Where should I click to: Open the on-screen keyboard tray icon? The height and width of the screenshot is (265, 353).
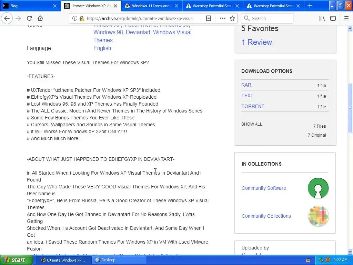(308, 260)
